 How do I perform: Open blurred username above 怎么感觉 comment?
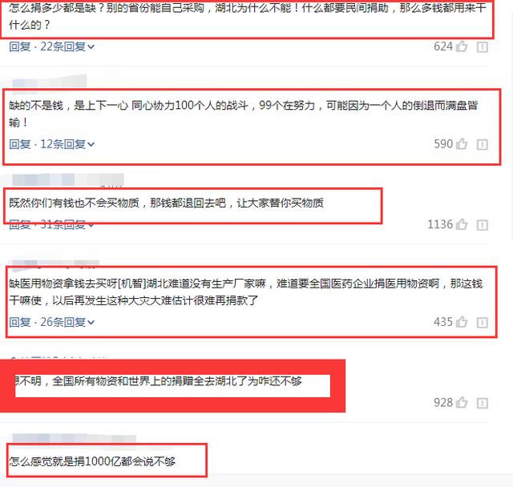point(74,439)
